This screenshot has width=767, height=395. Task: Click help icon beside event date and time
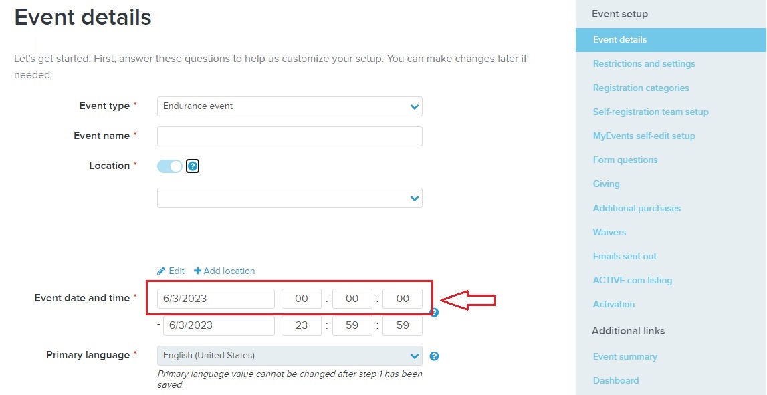[434, 312]
